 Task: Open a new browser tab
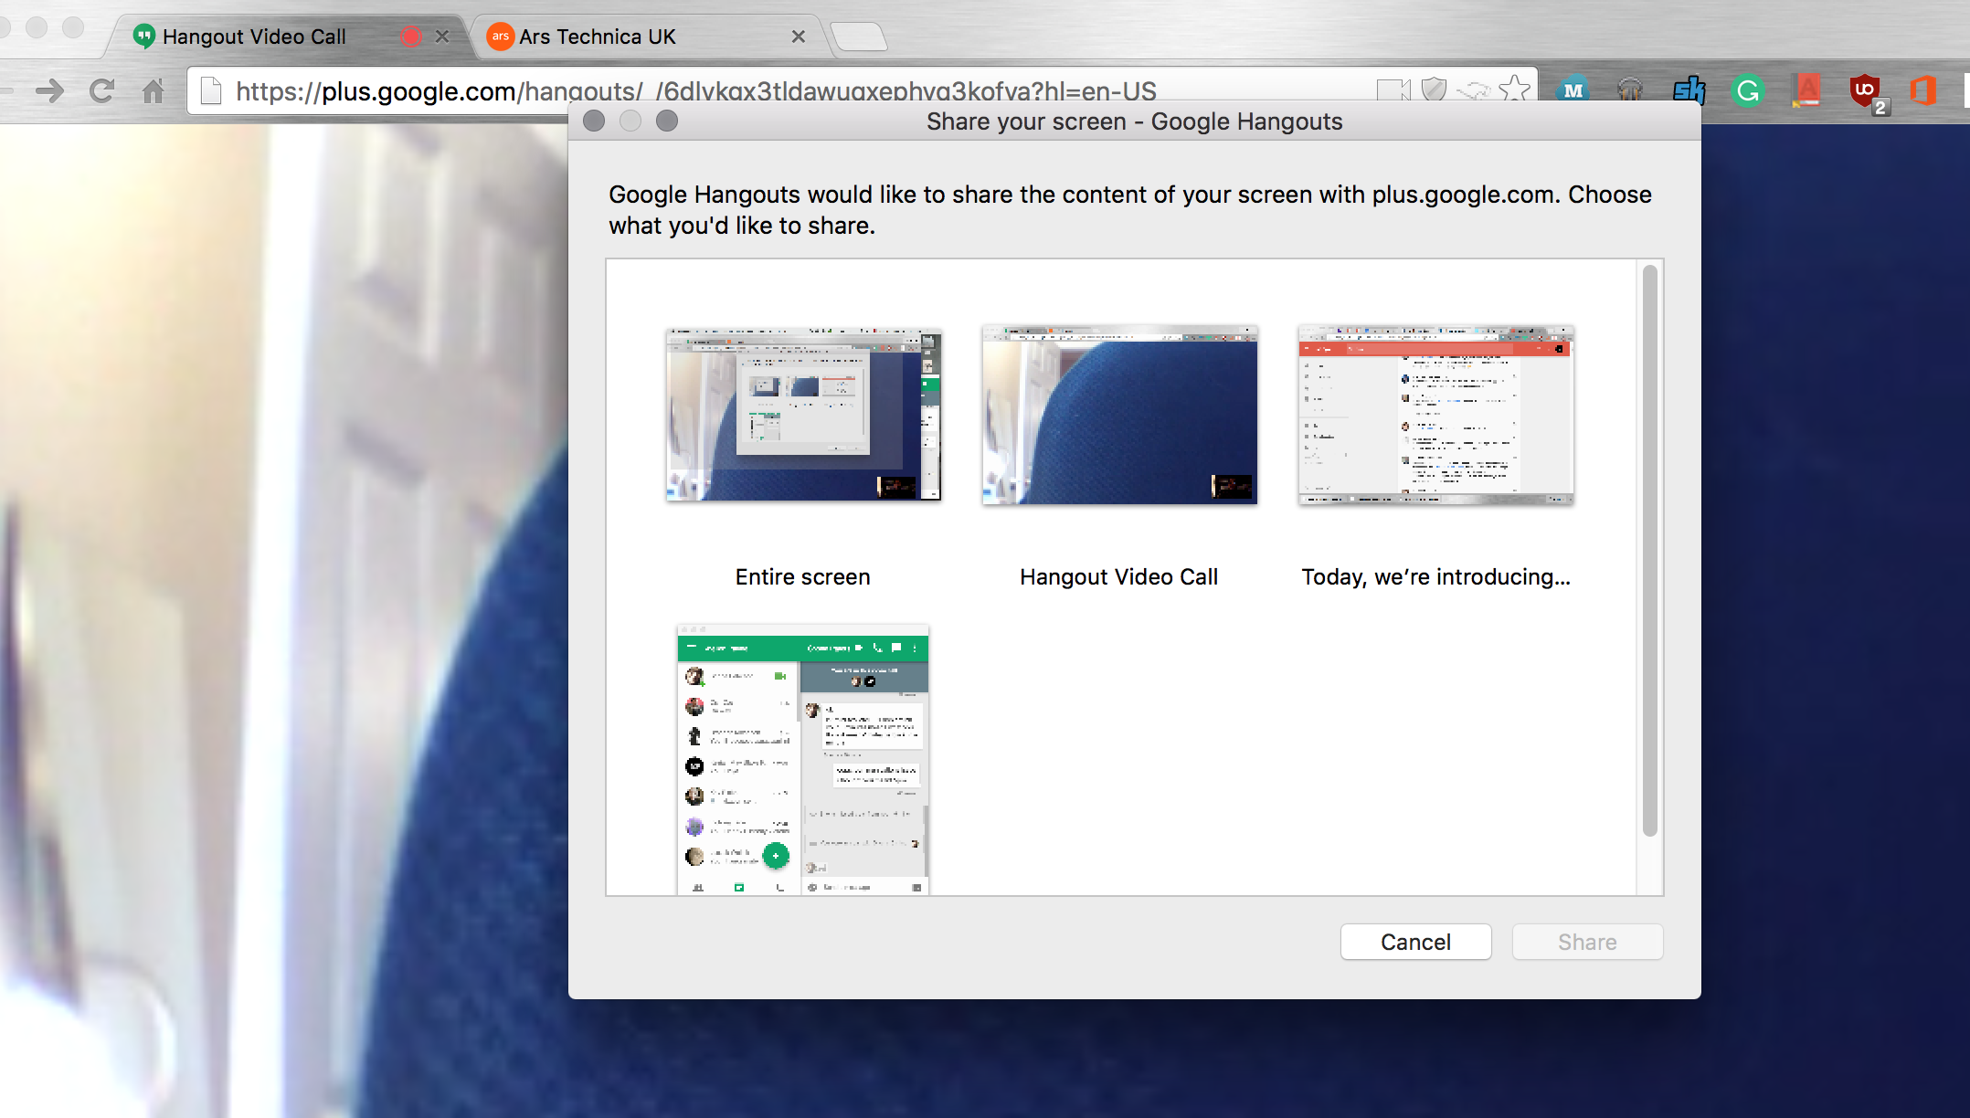(x=859, y=37)
